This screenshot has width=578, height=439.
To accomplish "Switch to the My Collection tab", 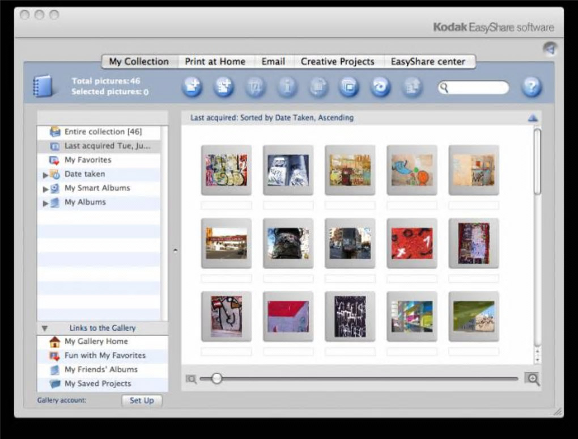I will point(139,62).
